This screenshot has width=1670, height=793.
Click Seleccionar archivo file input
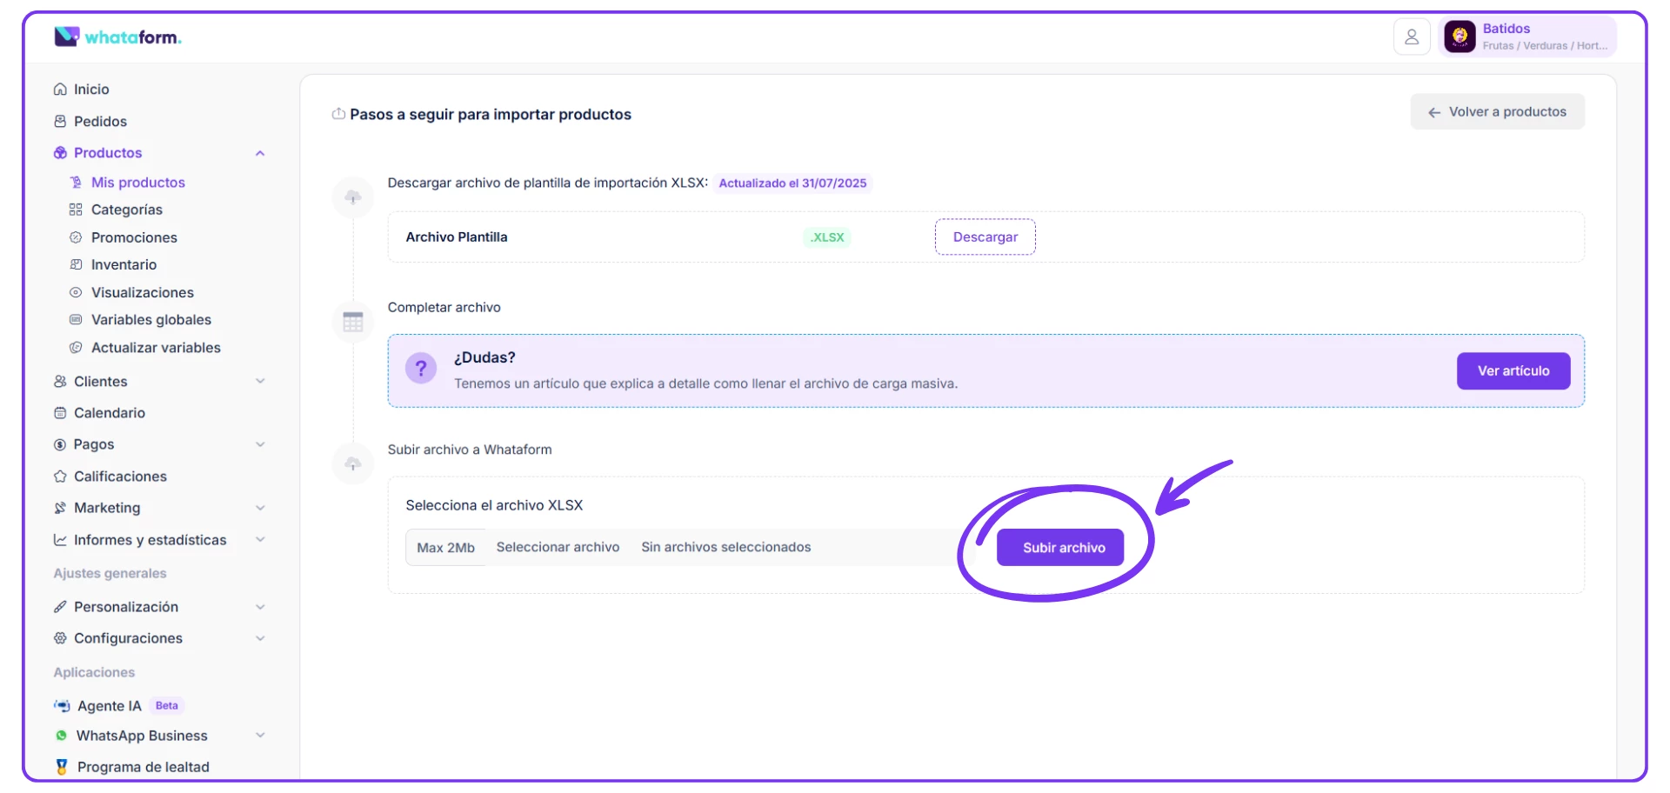tap(558, 548)
